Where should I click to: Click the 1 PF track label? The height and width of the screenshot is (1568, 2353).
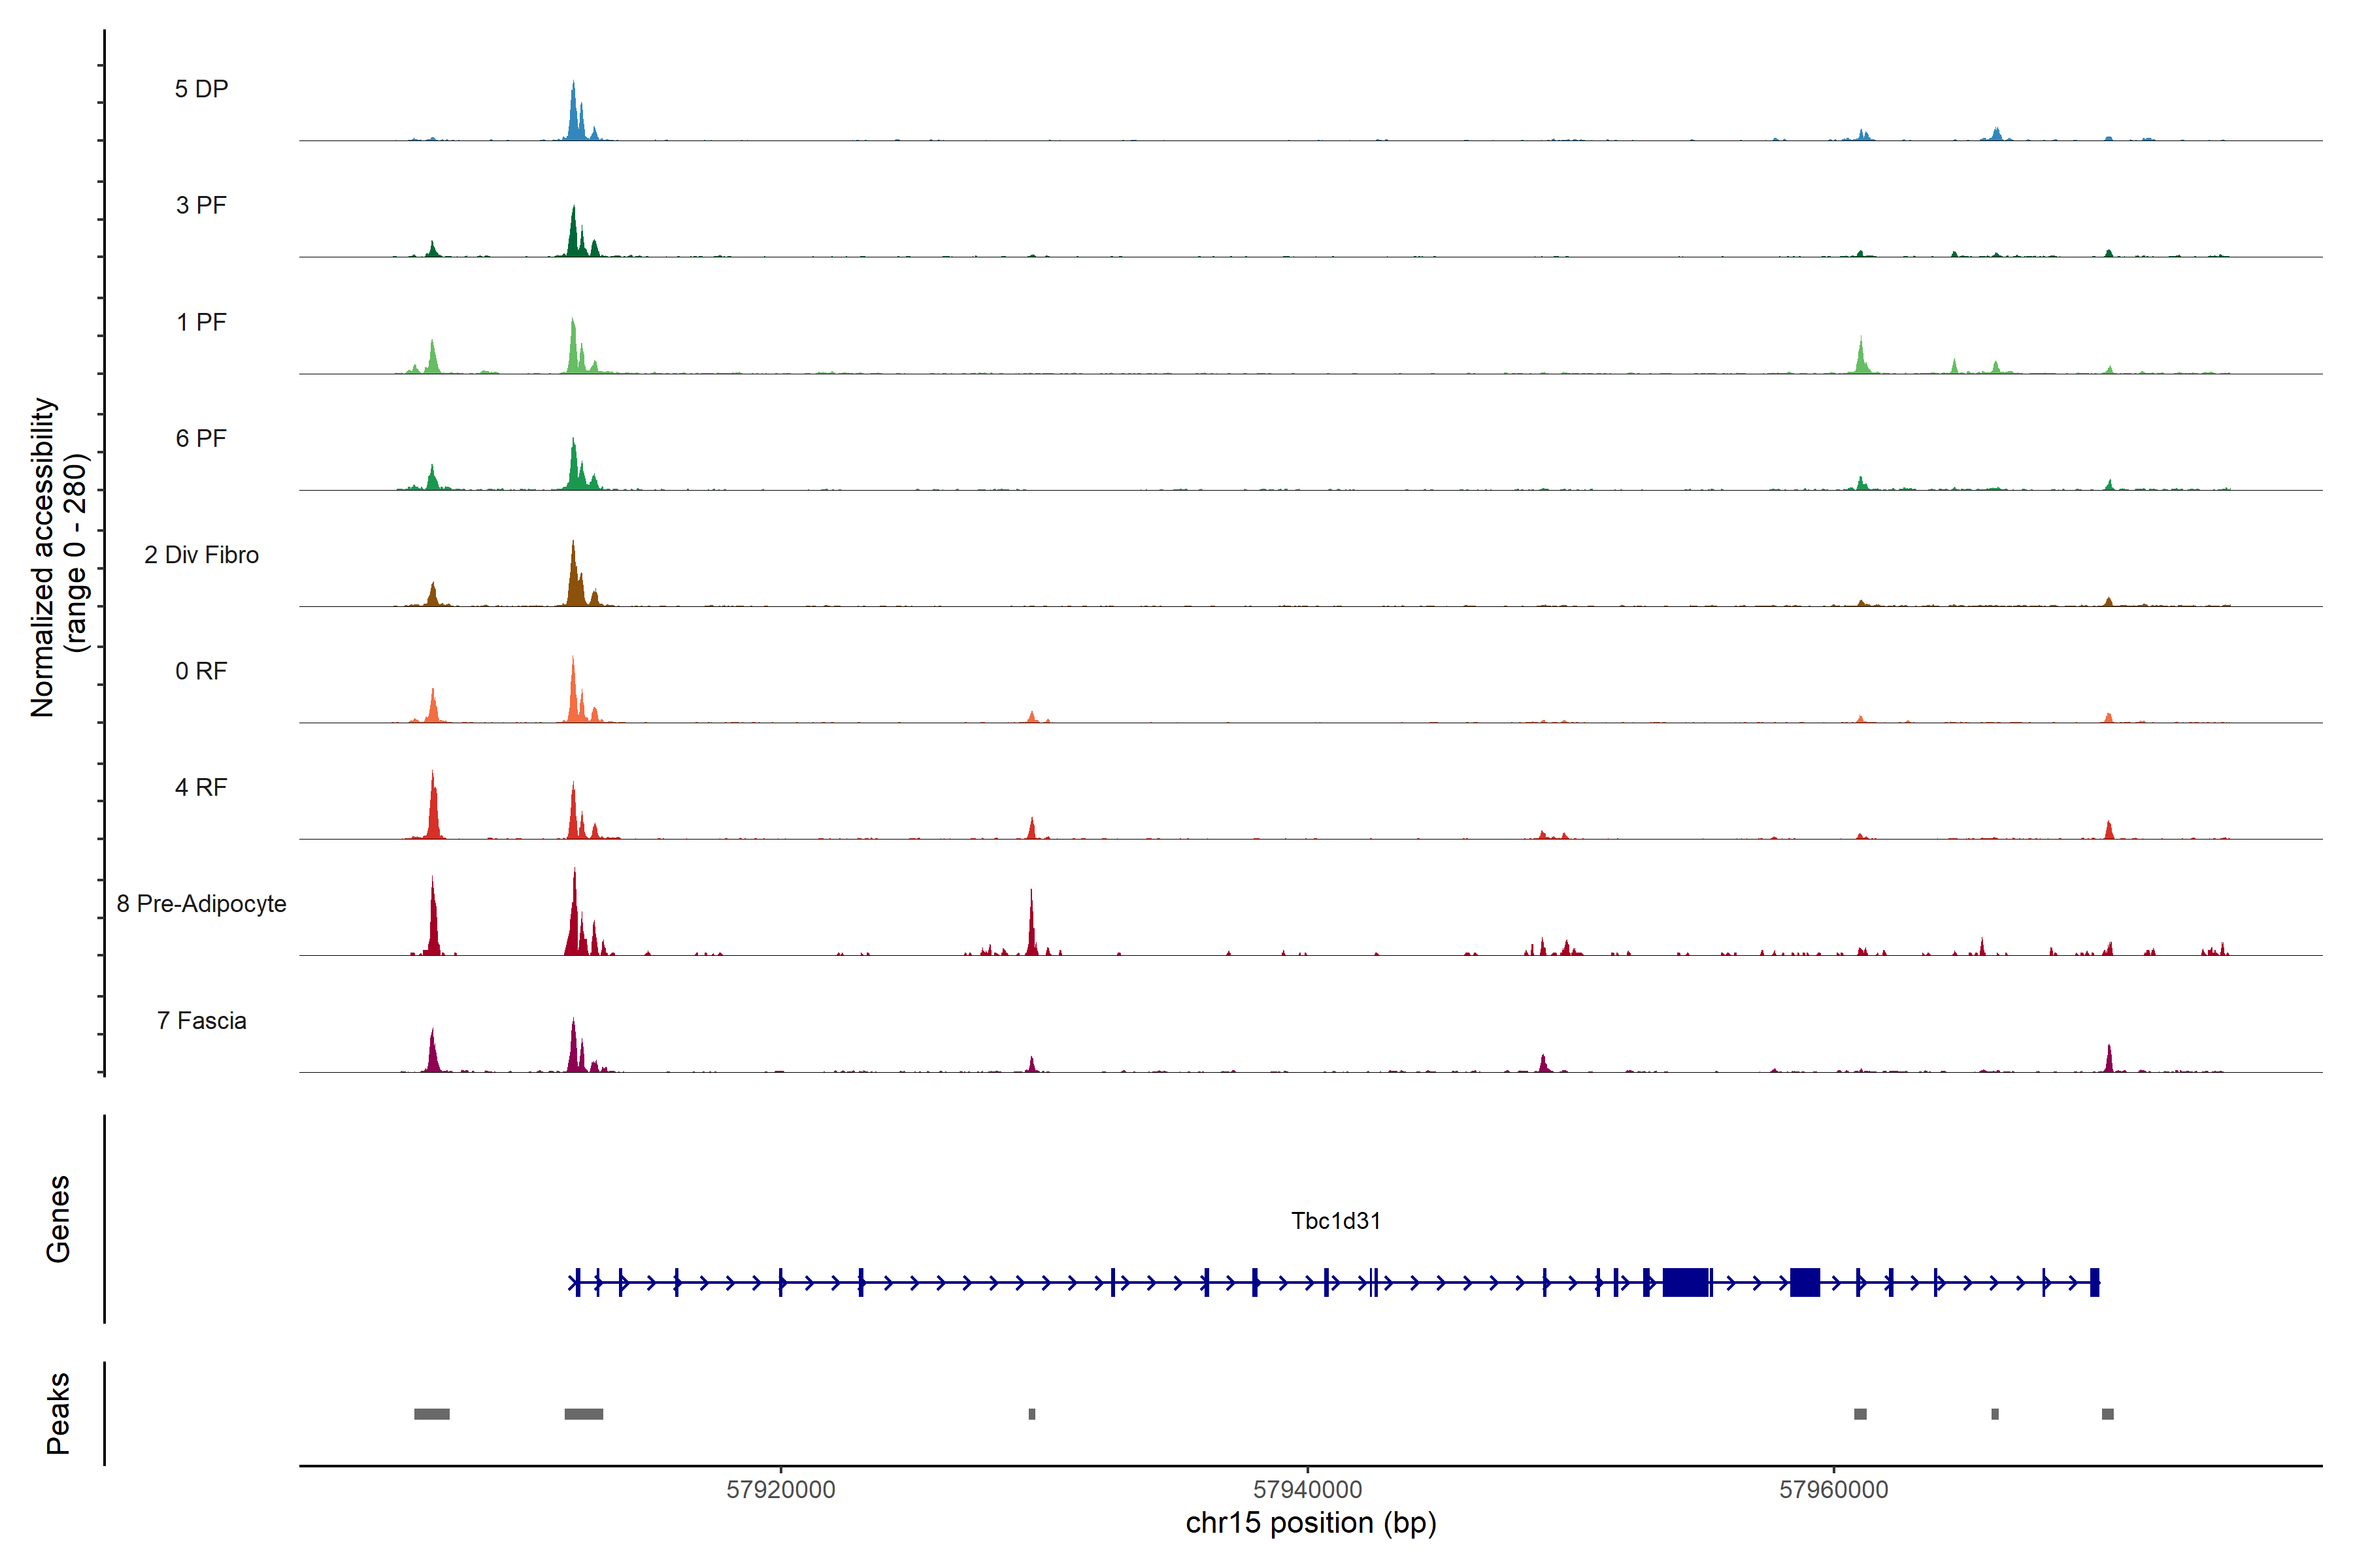click(x=201, y=322)
